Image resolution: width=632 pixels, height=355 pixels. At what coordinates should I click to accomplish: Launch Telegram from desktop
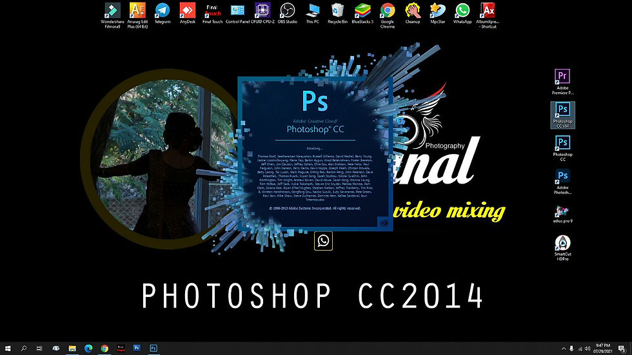click(163, 14)
